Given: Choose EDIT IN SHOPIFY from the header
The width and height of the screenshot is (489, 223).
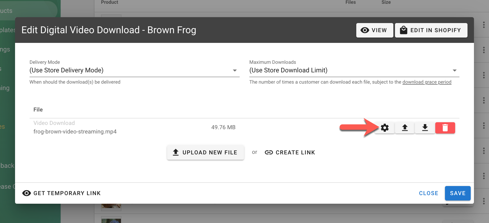Looking at the screenshot, I should pos(431,30).
